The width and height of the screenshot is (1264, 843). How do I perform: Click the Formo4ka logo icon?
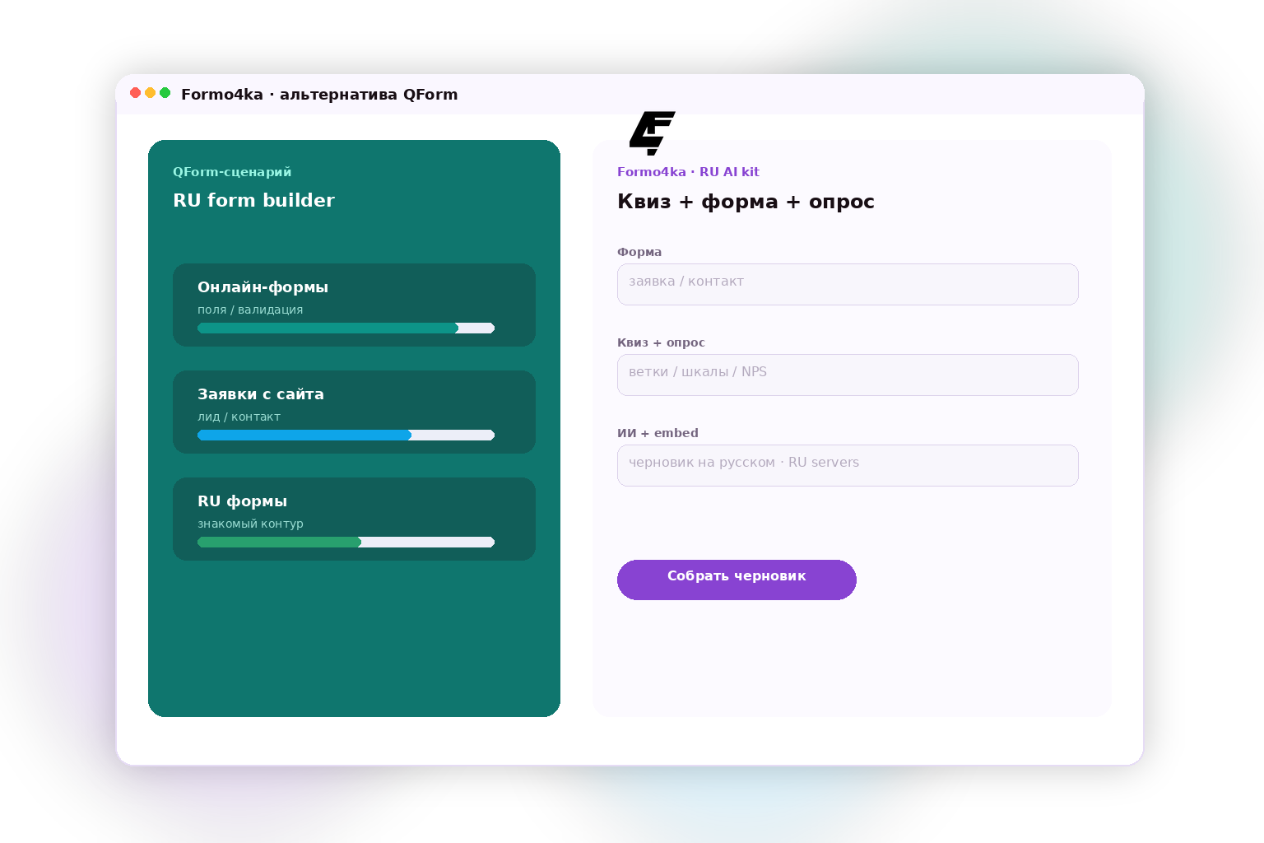652,133
